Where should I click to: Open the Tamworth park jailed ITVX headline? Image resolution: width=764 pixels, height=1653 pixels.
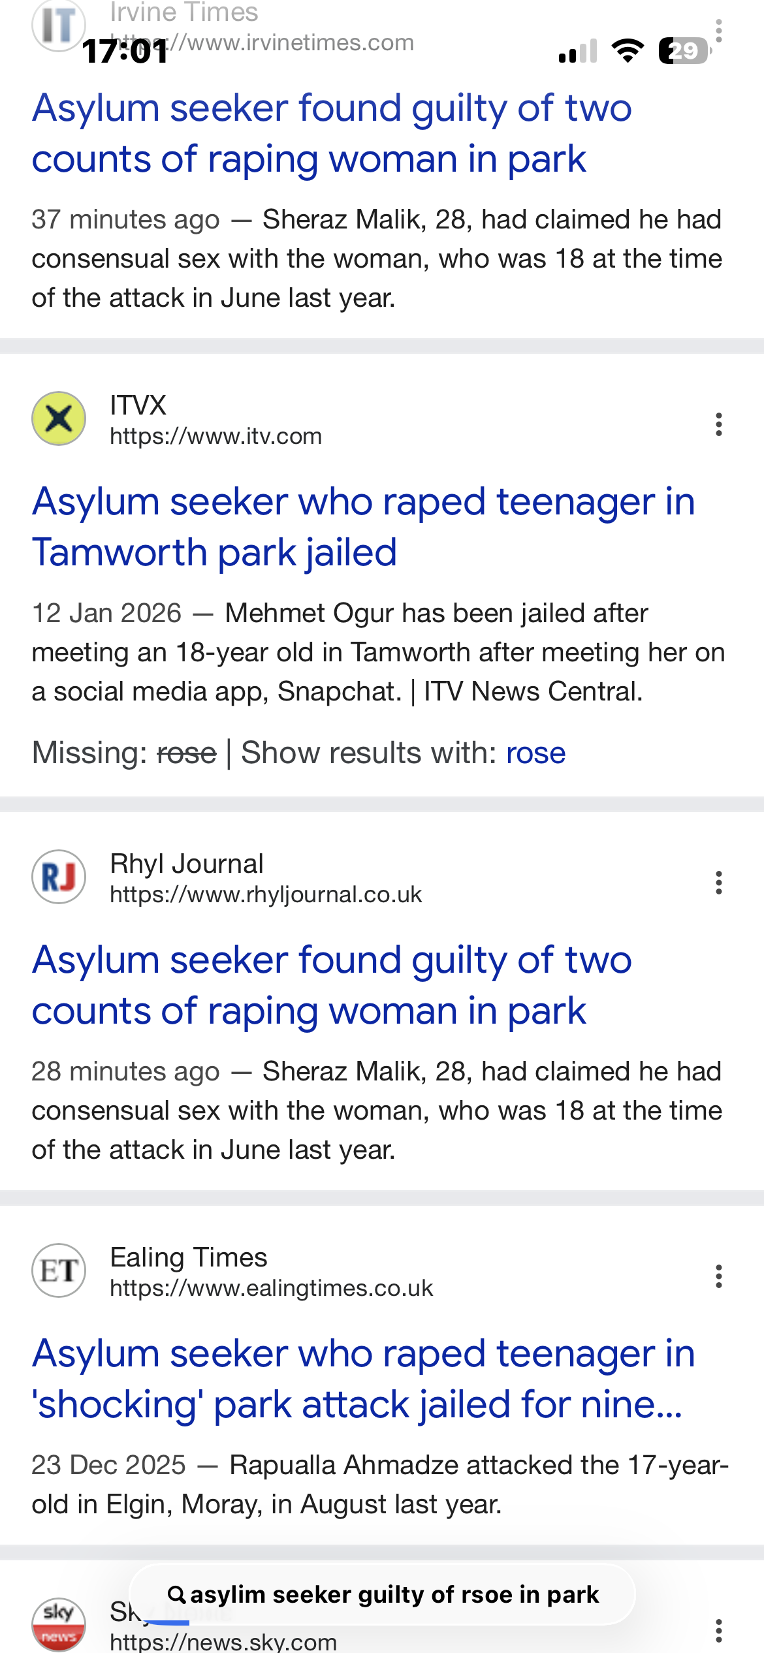363,527
